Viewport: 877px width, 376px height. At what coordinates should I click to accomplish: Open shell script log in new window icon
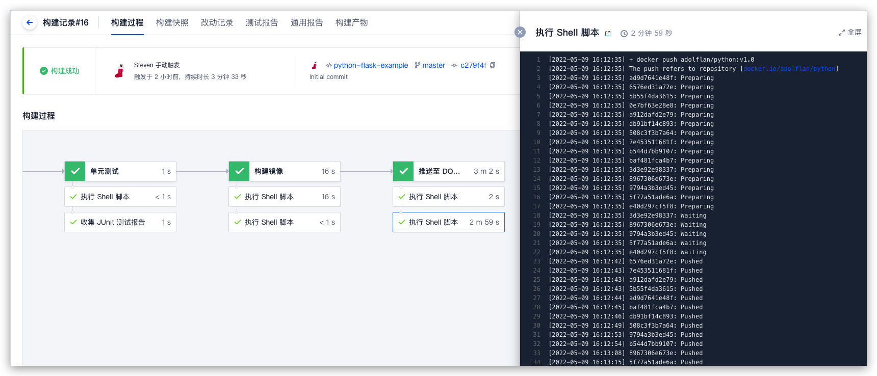click(x=608, y=34)
